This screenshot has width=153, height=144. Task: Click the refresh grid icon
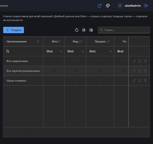click(x=76, y=30)
